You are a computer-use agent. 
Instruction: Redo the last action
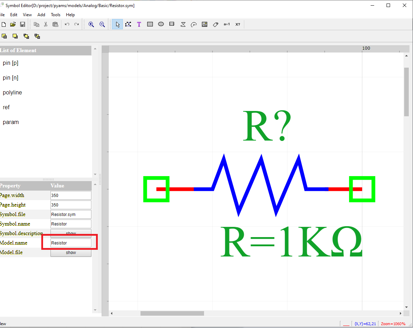(x=77, y=24)
